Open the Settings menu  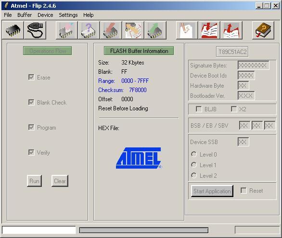click(x=68, y=15)
